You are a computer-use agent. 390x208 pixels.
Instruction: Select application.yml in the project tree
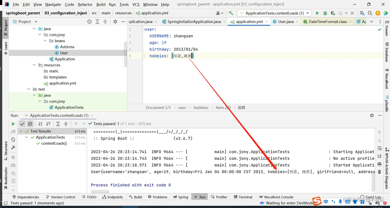tap(63, 83)
